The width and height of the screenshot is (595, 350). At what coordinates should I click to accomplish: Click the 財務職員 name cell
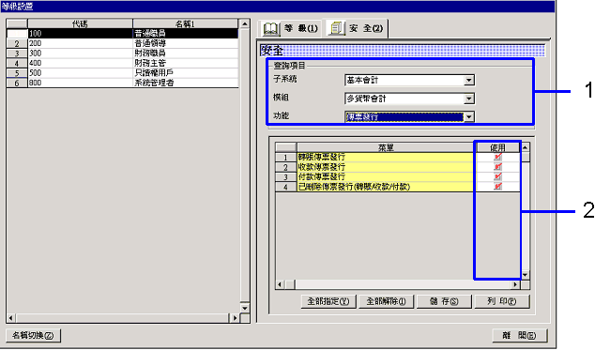186,53
